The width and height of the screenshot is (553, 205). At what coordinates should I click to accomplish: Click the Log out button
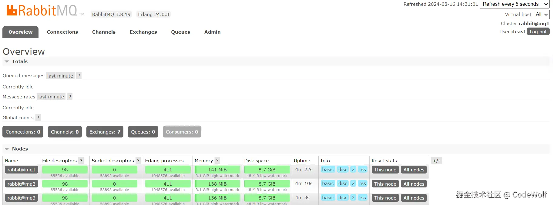[538, 31]
